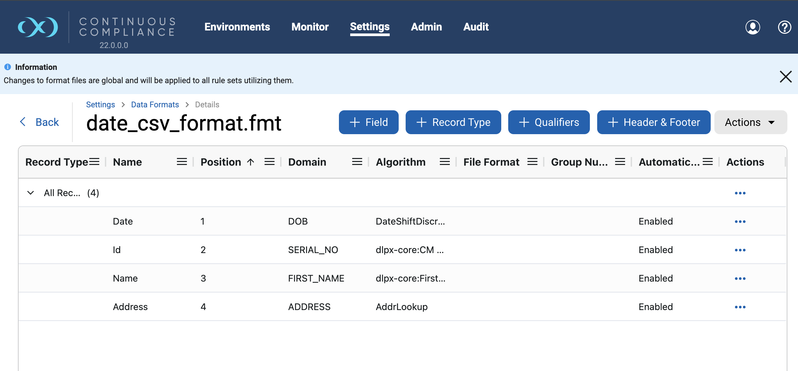Add a new Field

(368, 122)
